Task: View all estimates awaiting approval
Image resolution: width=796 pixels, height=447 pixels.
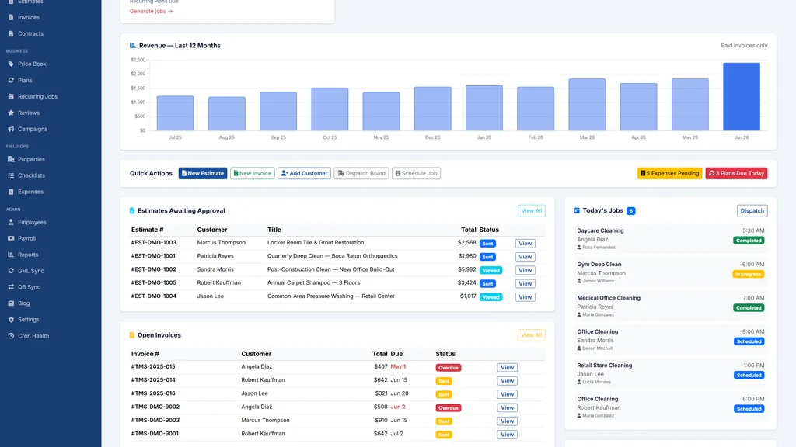Action: click(532, 211)
